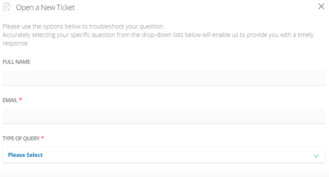Viewport: 329px width, 177px height.
Task: Click the word troubleshoot in the instructions
Action: tap(107, 27)
